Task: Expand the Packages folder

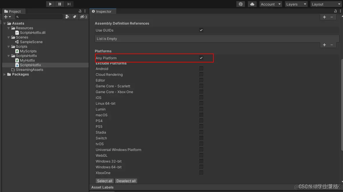Action: tap(5, 74)
